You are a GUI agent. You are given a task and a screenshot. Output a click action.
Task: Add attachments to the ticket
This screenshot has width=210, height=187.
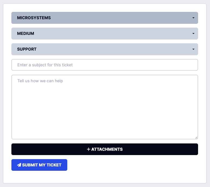click(x=105, y=149)
